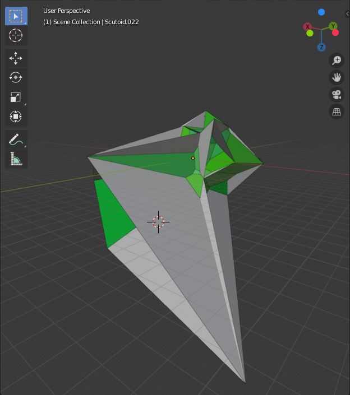Click the bright red negative-X gizmo dot
The image size is (350, 395).
335,32
